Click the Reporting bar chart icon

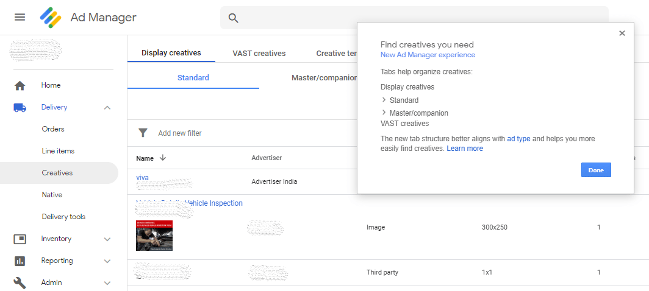coord(20,261)
